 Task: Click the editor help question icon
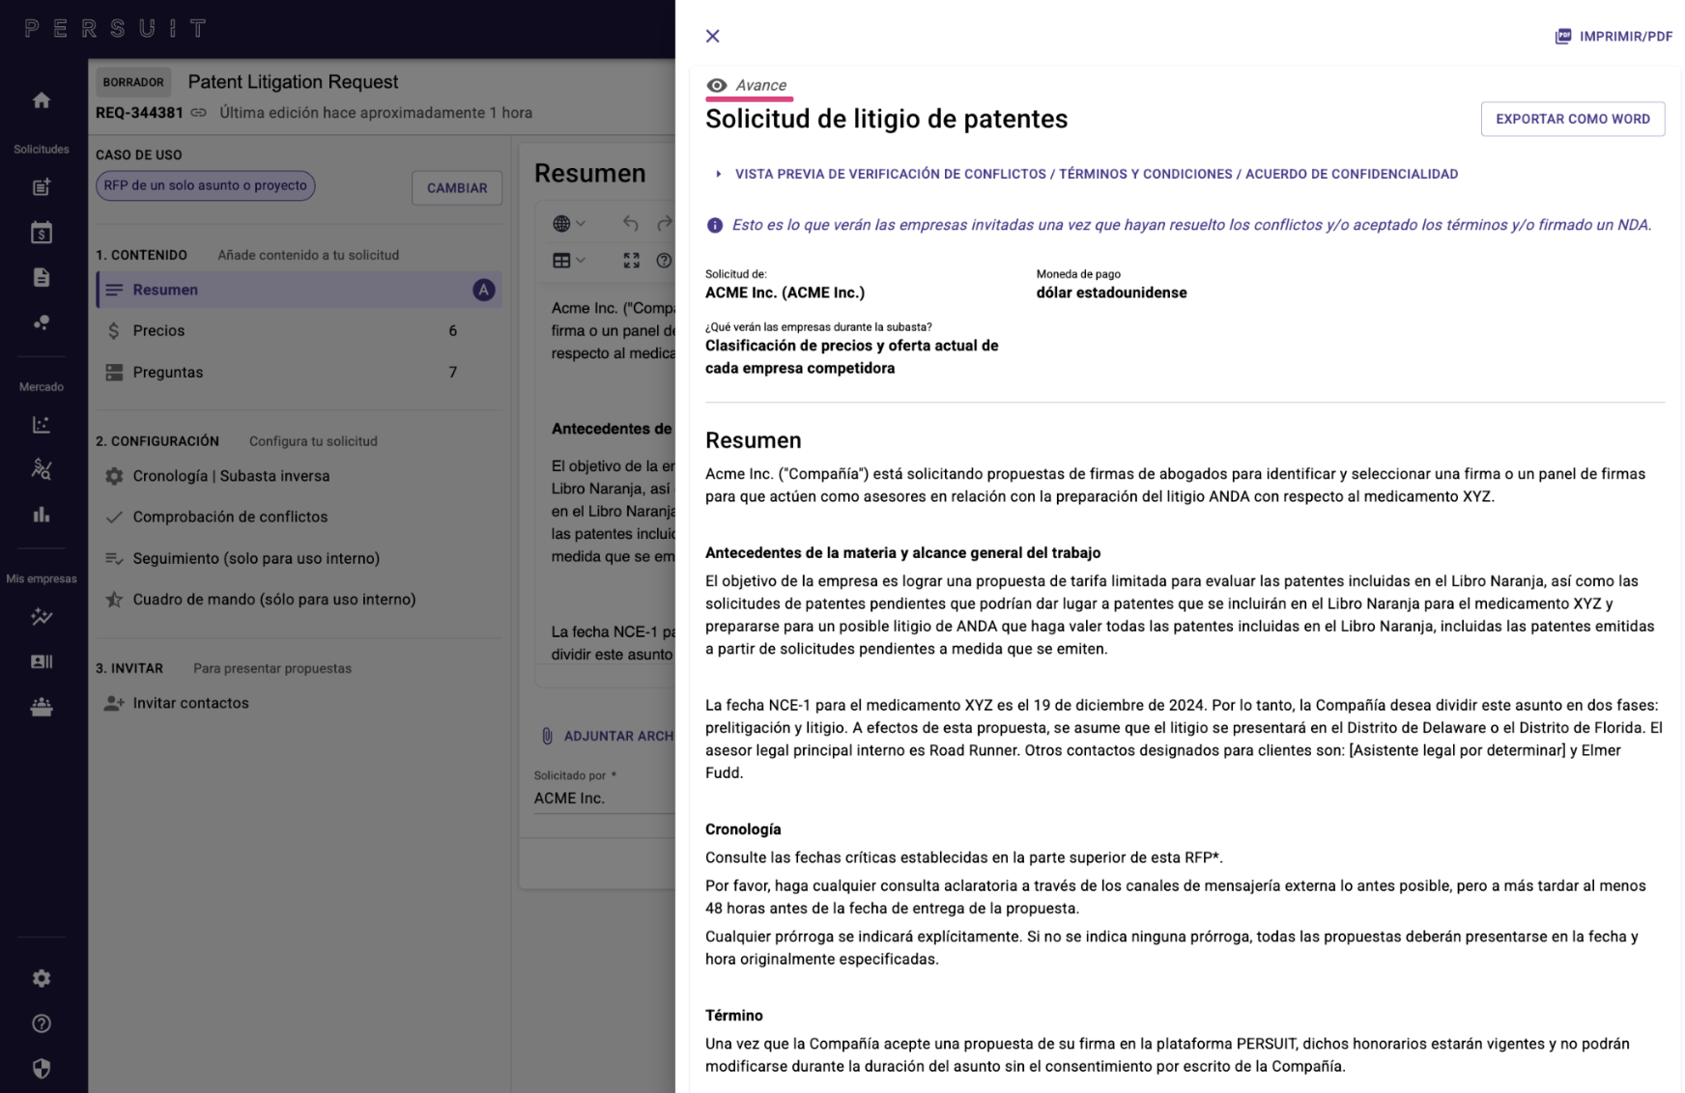pos(665,261)
